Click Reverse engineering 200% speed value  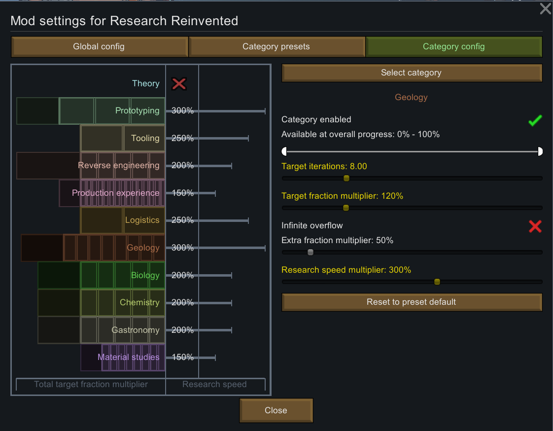pyautogui.click(x=182, y=166)
